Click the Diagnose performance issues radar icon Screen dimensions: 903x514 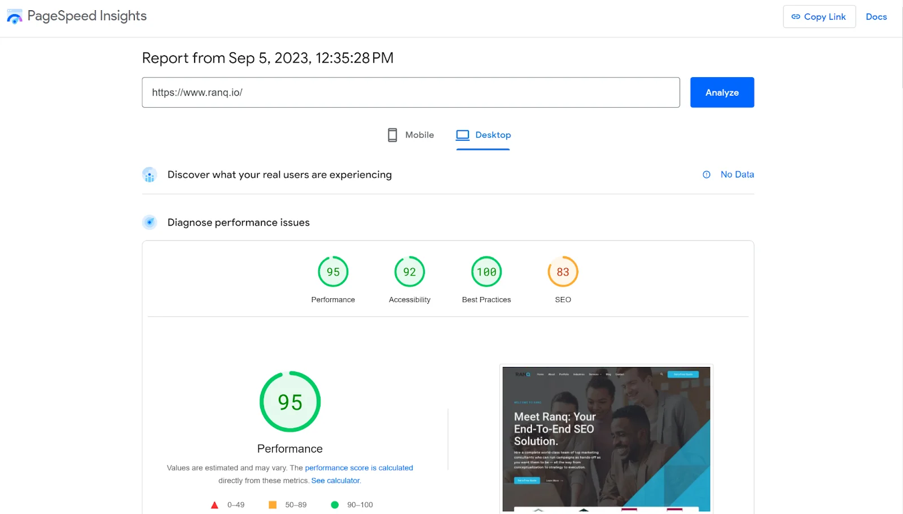tap(150, 223)
